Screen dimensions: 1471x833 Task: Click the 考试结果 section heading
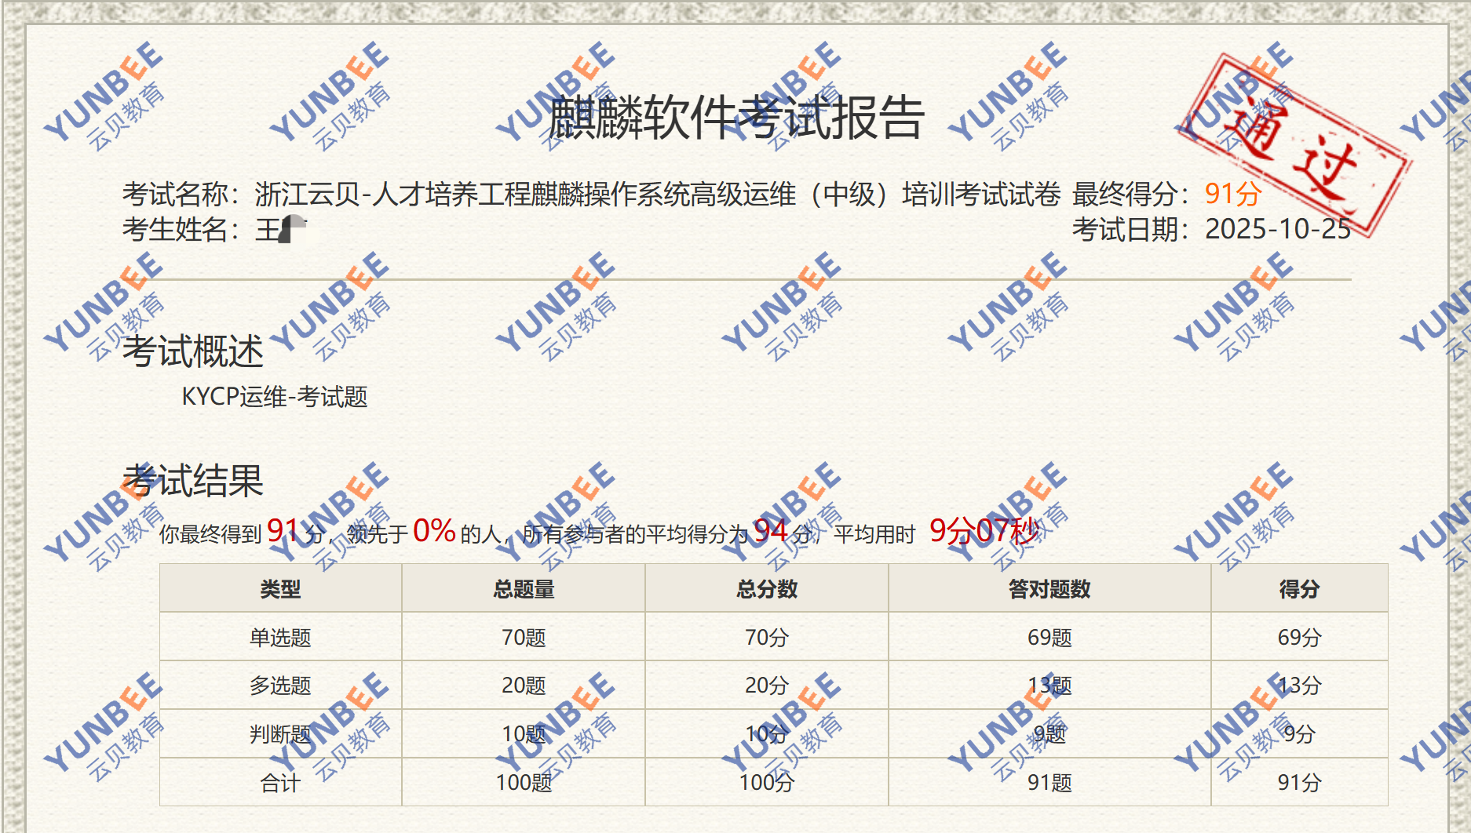(x=192, y=480)
